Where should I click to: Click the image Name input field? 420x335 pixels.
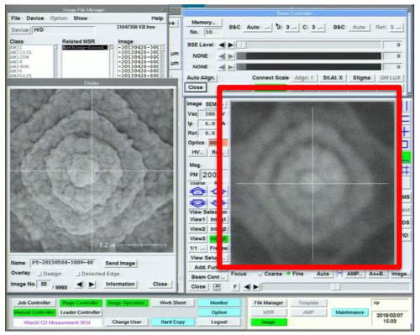[x=62, y=263]
